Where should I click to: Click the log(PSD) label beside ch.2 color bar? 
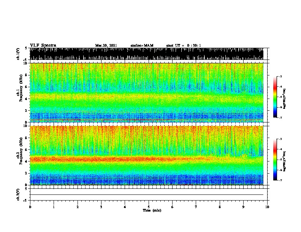point(285,161)
